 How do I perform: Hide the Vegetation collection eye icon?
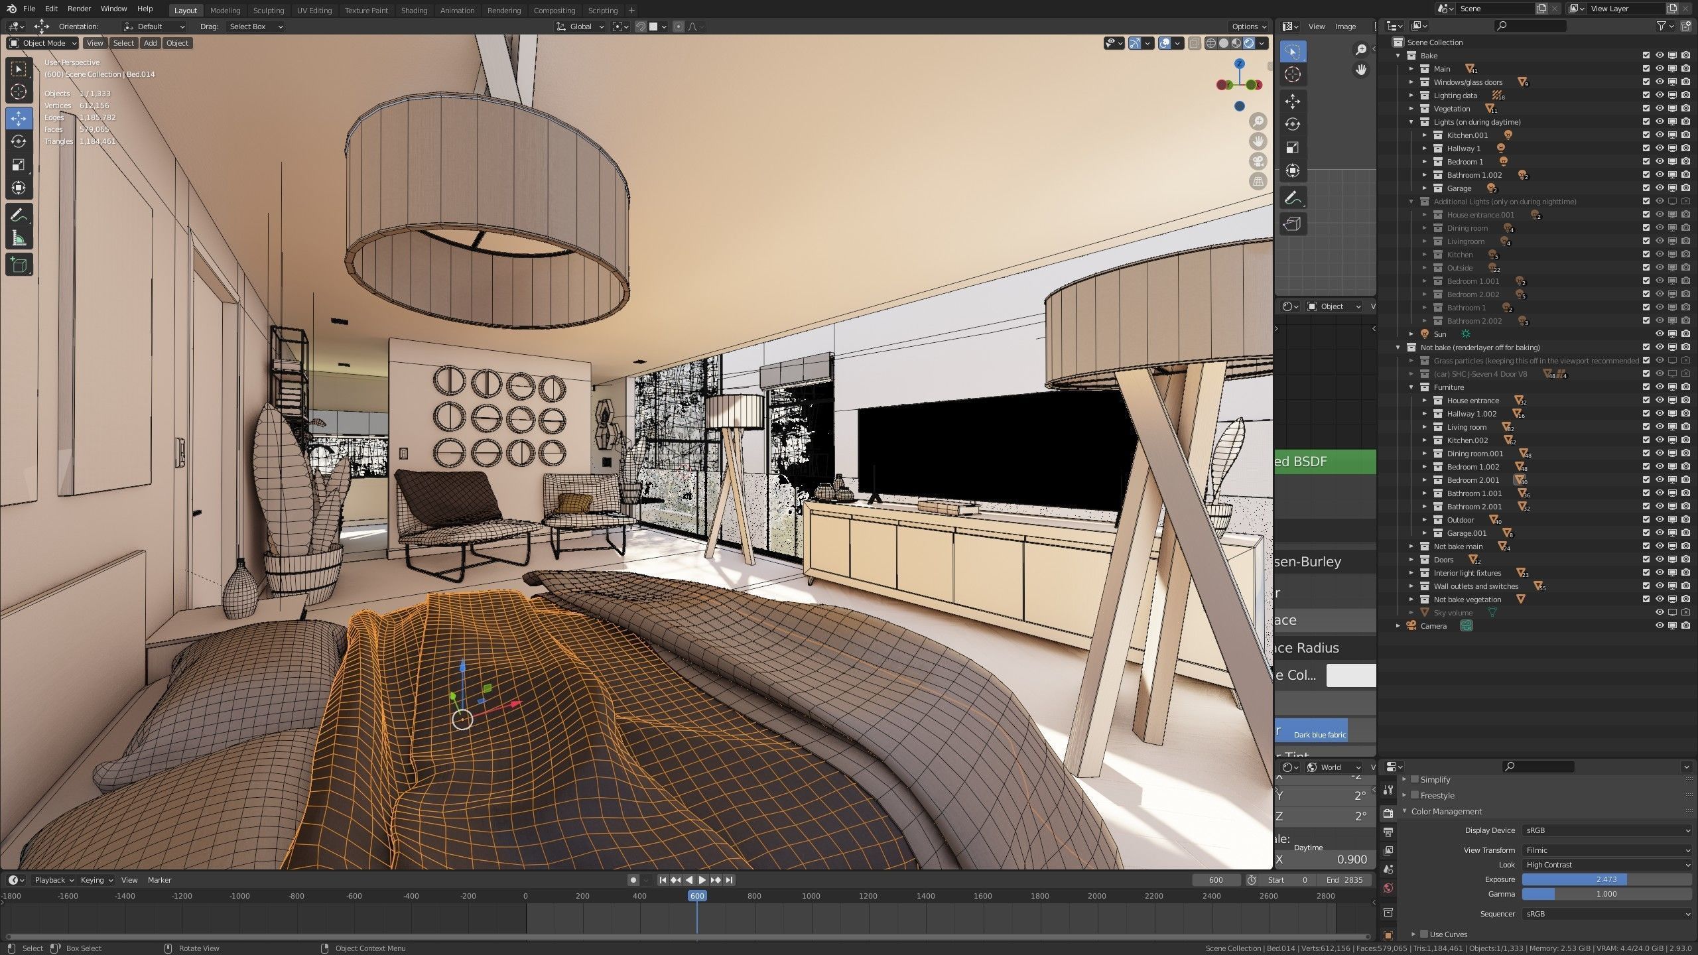1660,109
